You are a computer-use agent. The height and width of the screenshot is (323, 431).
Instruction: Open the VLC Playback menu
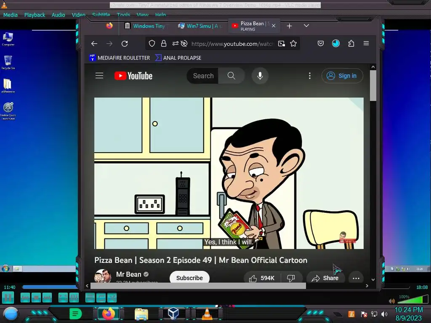(35, 15)
